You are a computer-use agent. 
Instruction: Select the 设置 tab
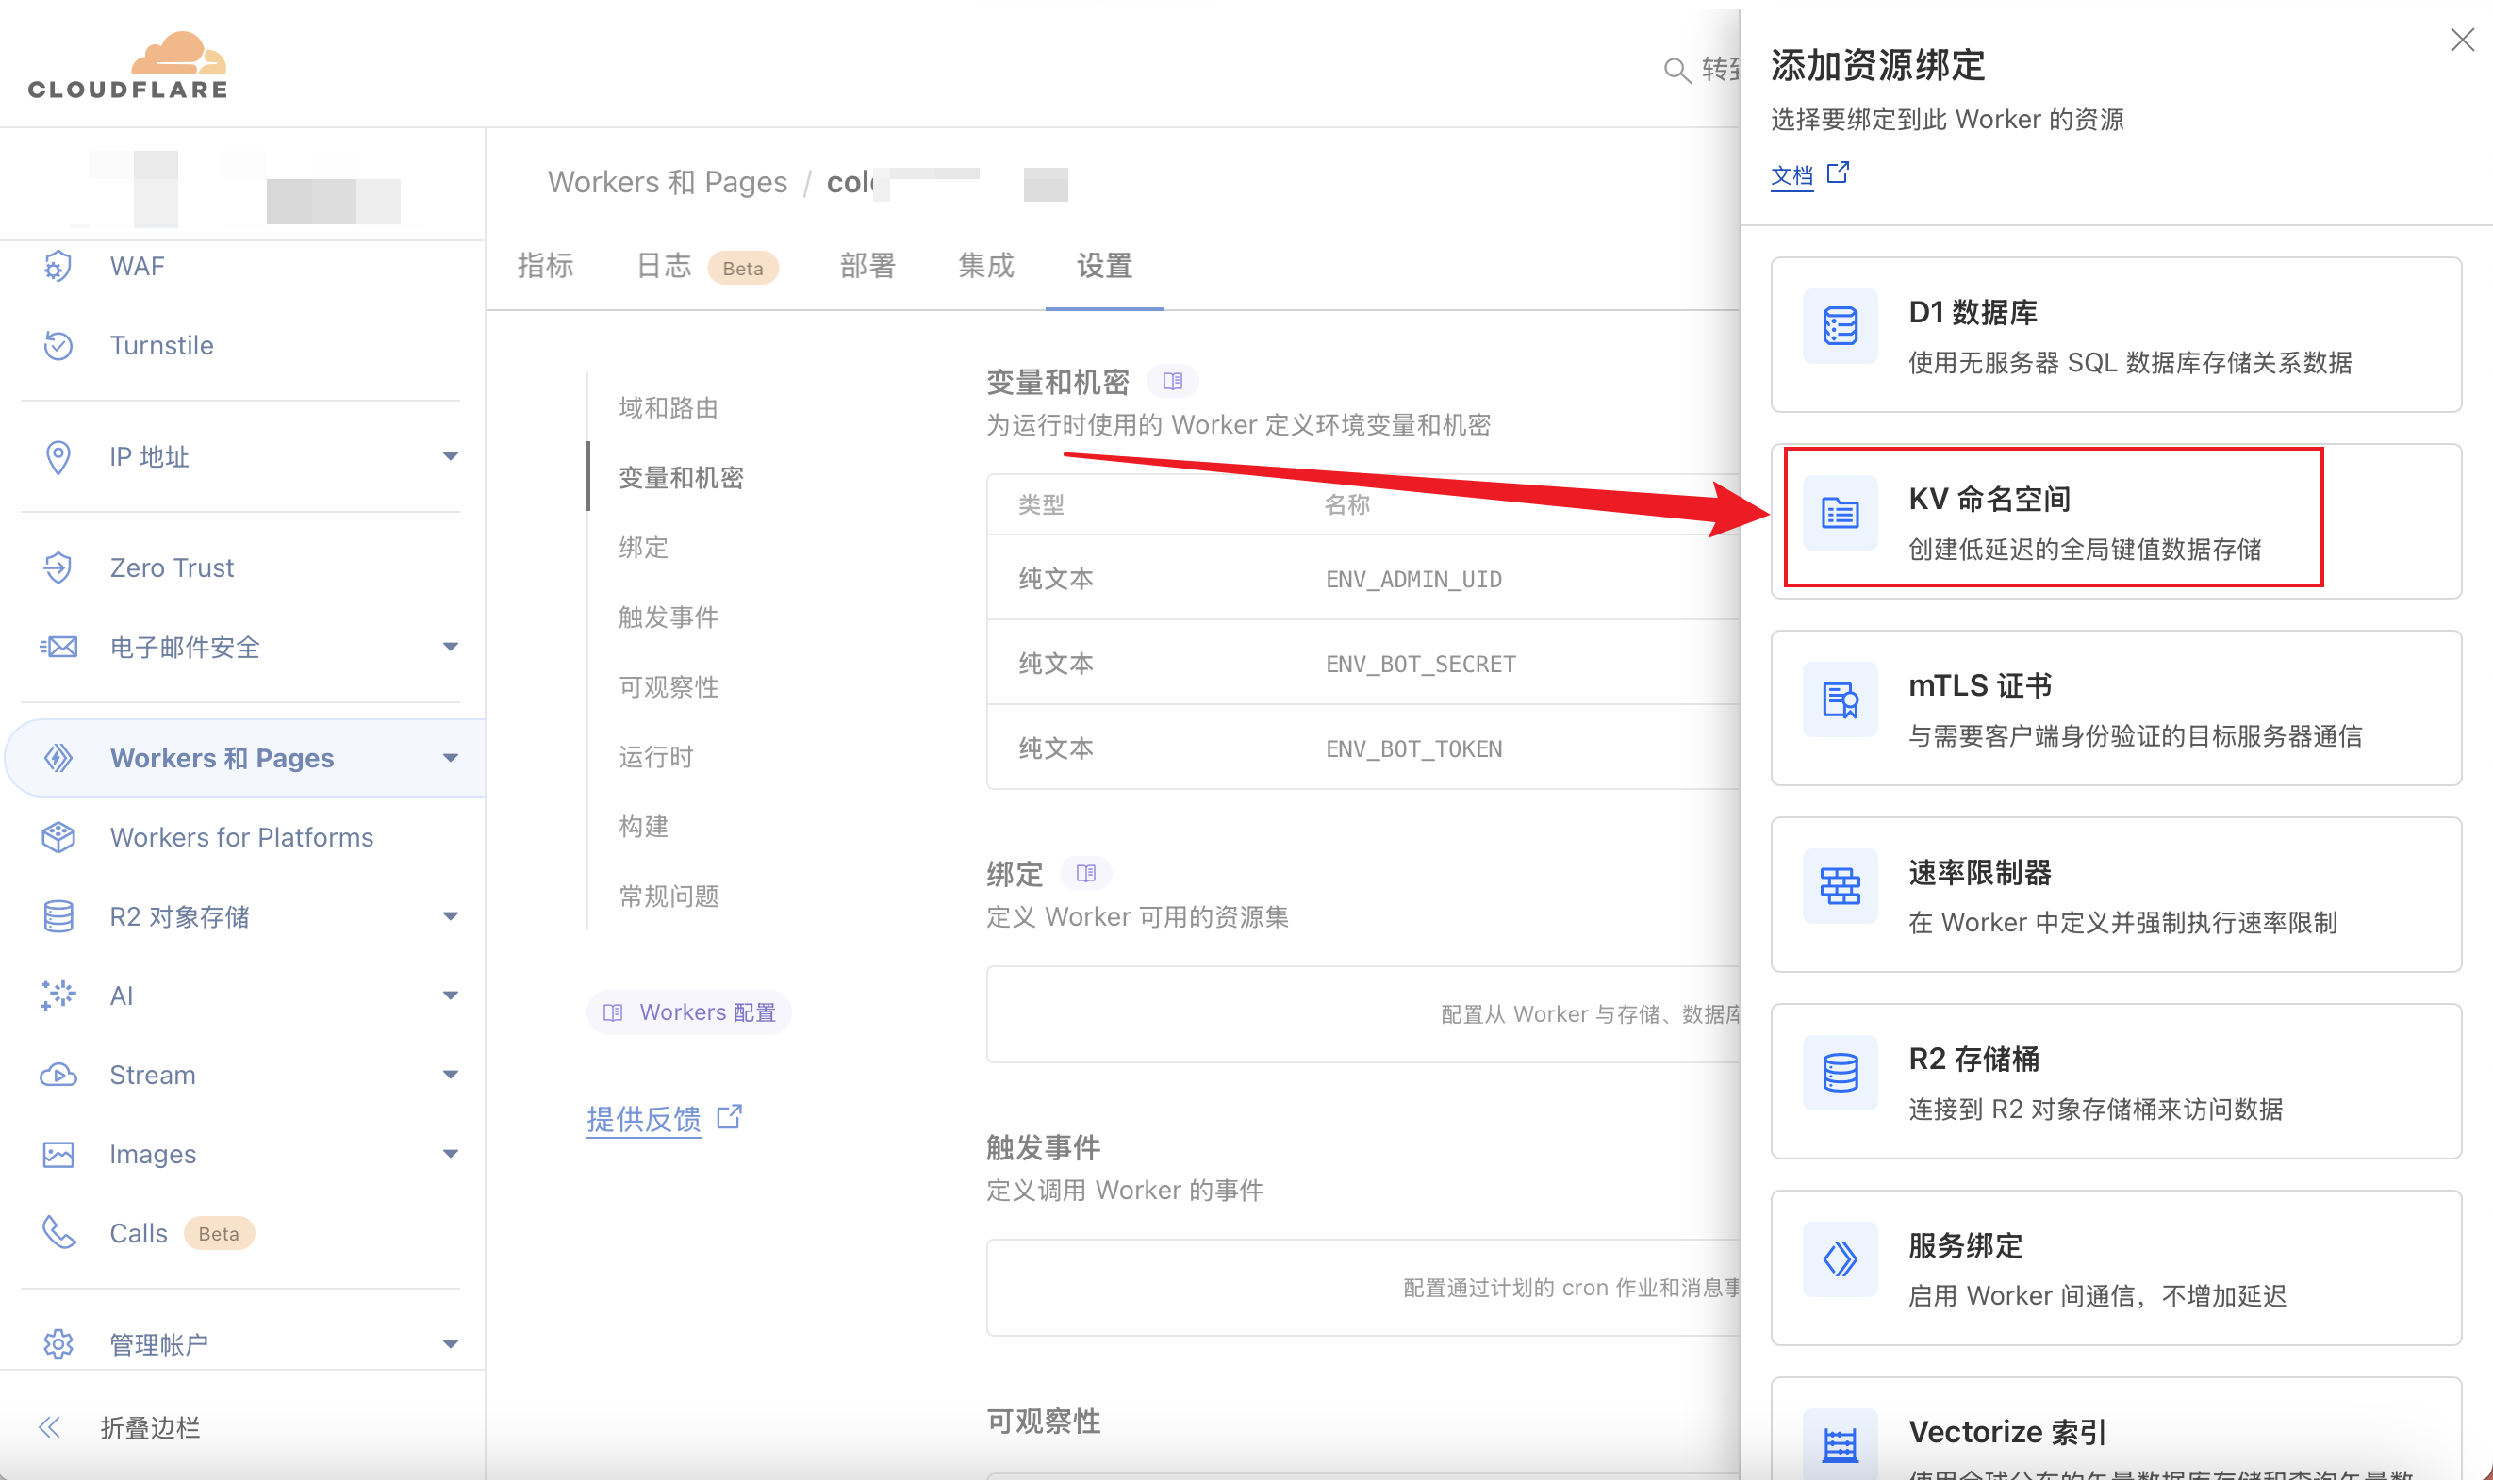tap(1105, 265)
